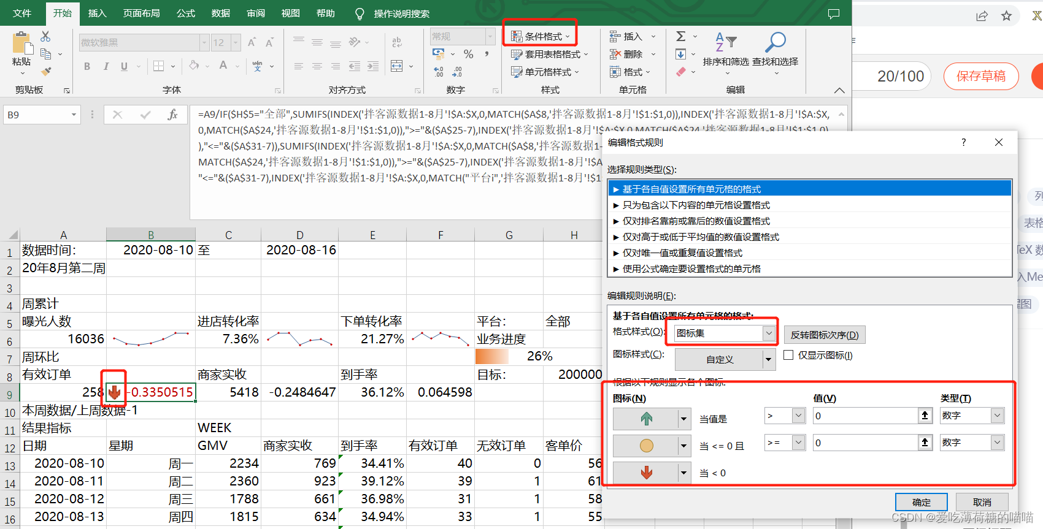Switch to the 插入 ribbon tab

[x=97, y=13]
